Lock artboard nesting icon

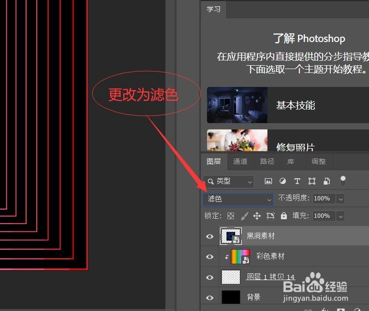(270, 216)
